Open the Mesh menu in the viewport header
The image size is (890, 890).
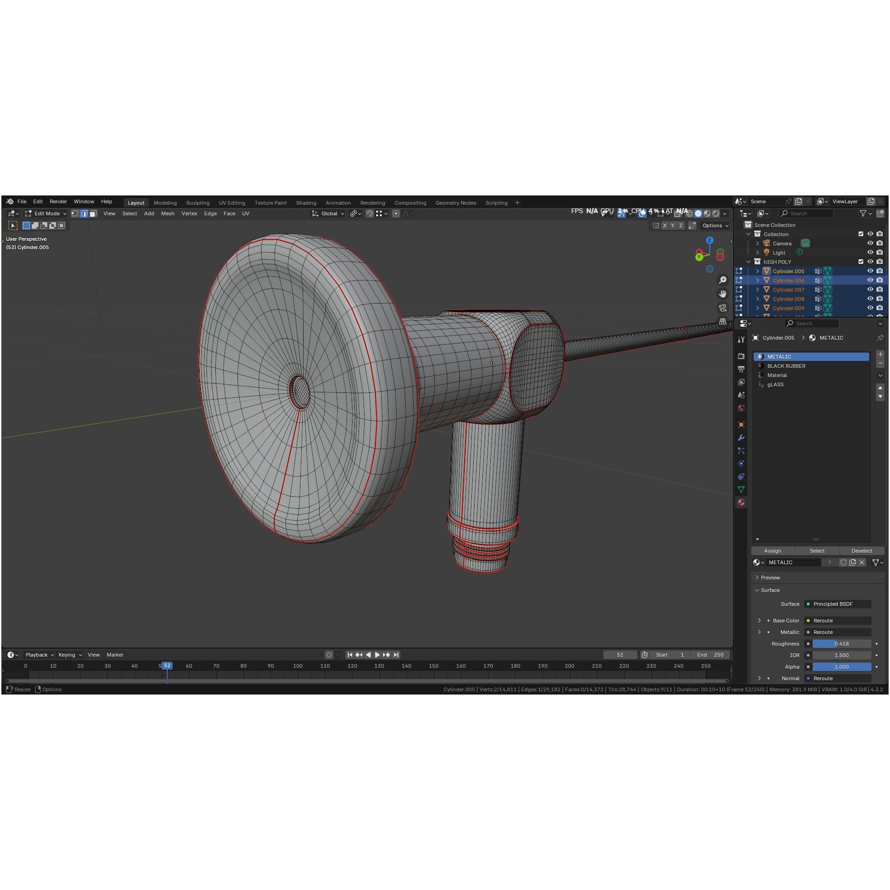[168, 213]
